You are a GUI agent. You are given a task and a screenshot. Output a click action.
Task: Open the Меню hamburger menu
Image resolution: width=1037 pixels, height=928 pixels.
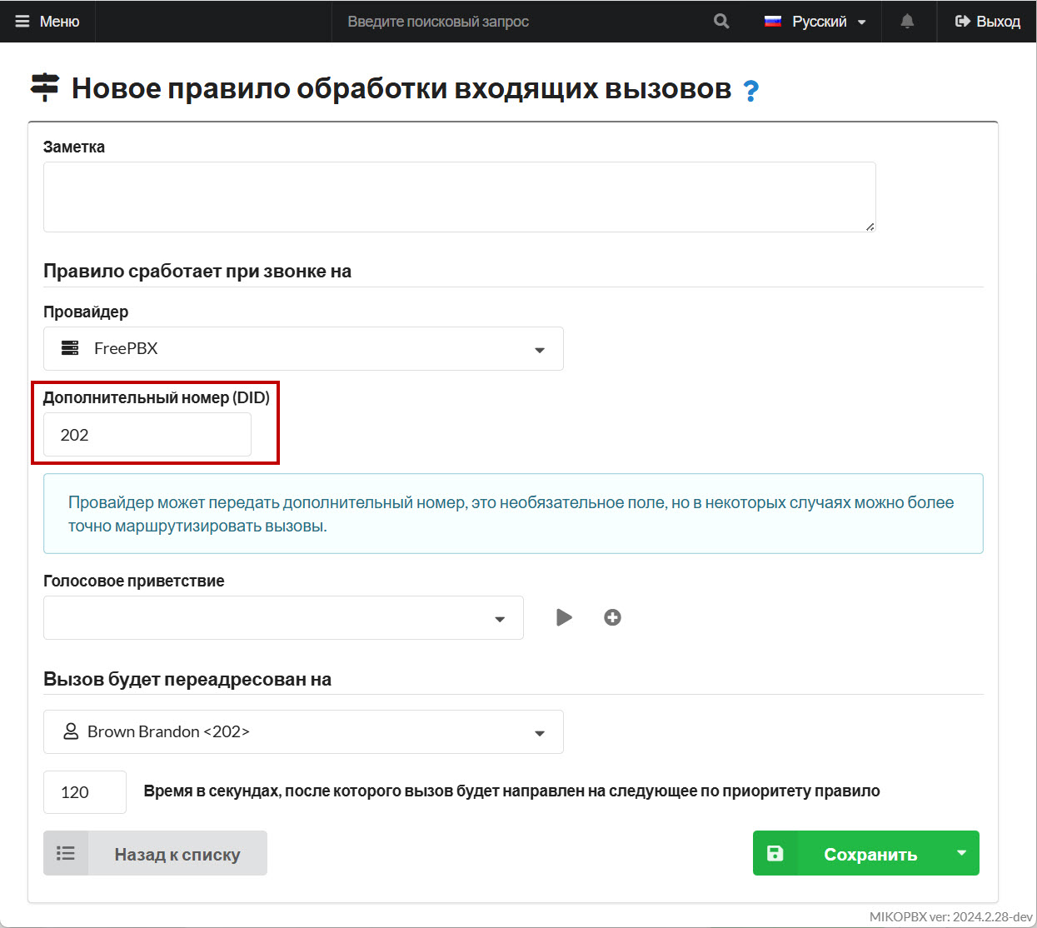47,22
